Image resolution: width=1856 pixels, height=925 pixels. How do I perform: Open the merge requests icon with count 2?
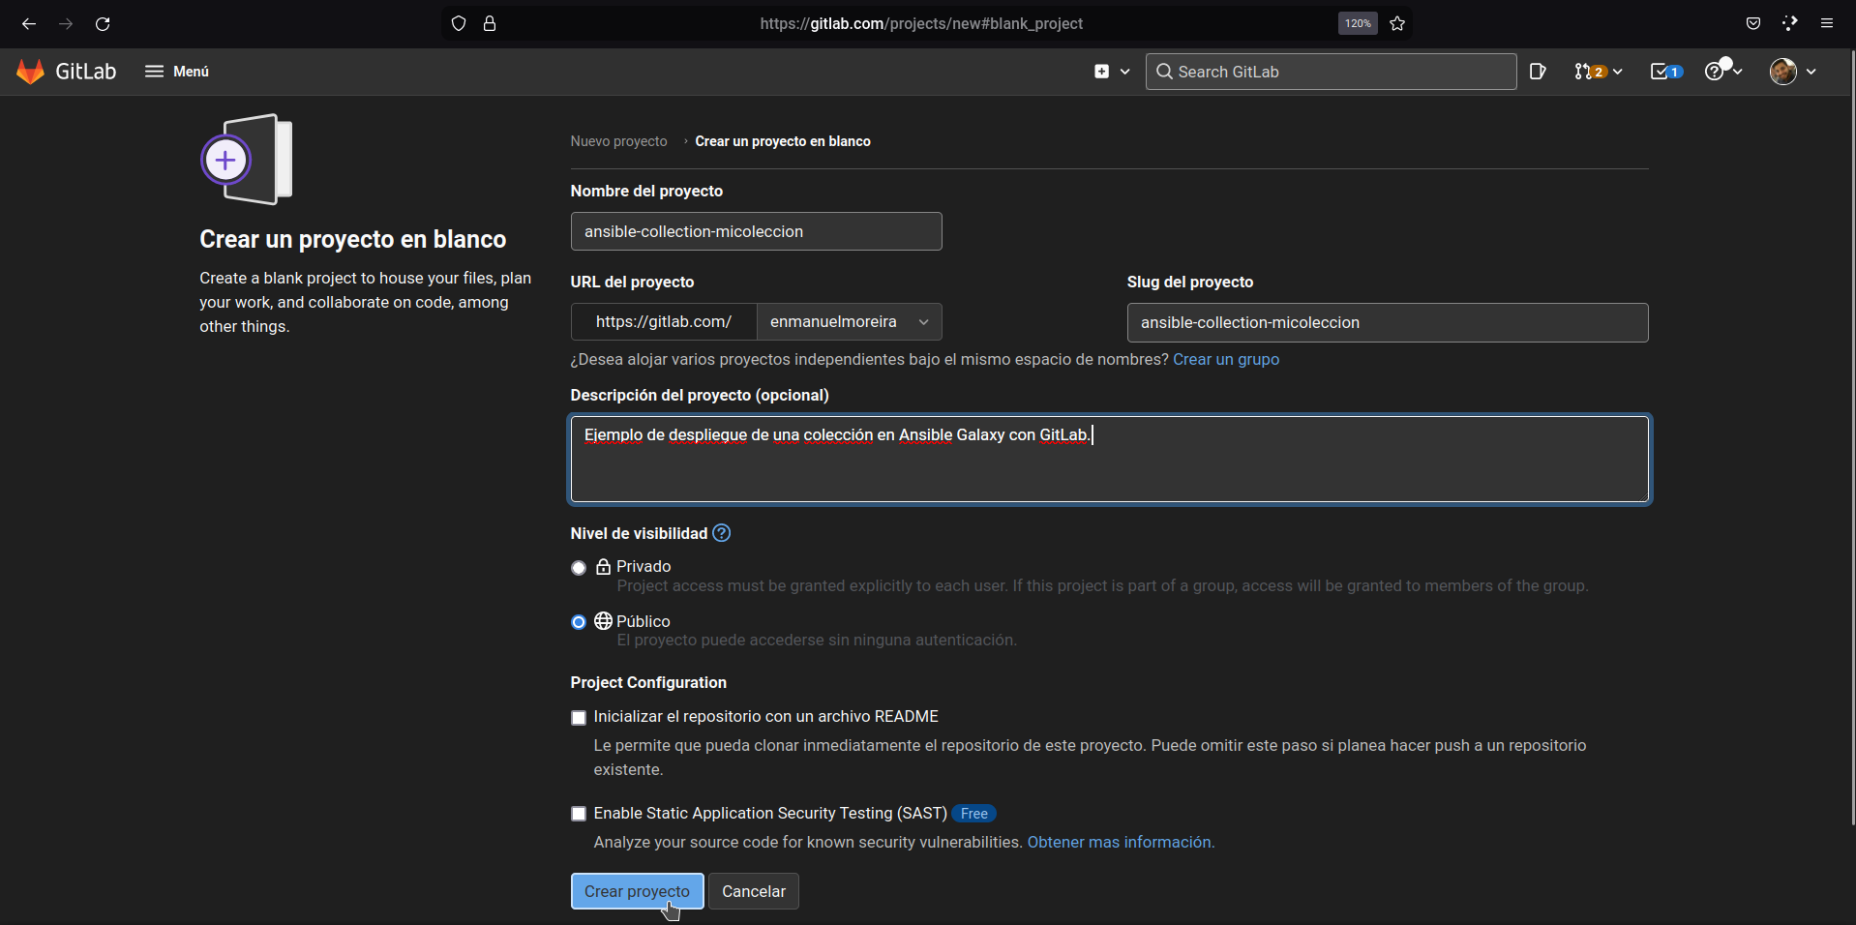coord(1589,72)
